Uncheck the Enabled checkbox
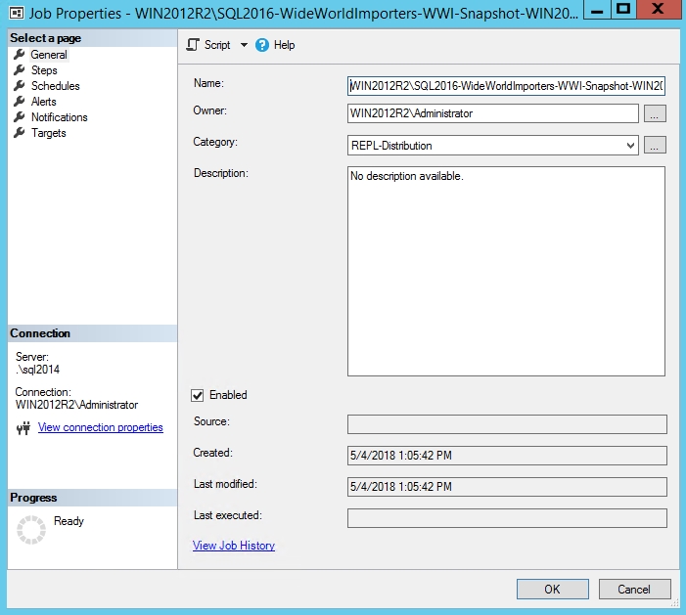This screenshot has width=686, height=615. pos(198,396)
